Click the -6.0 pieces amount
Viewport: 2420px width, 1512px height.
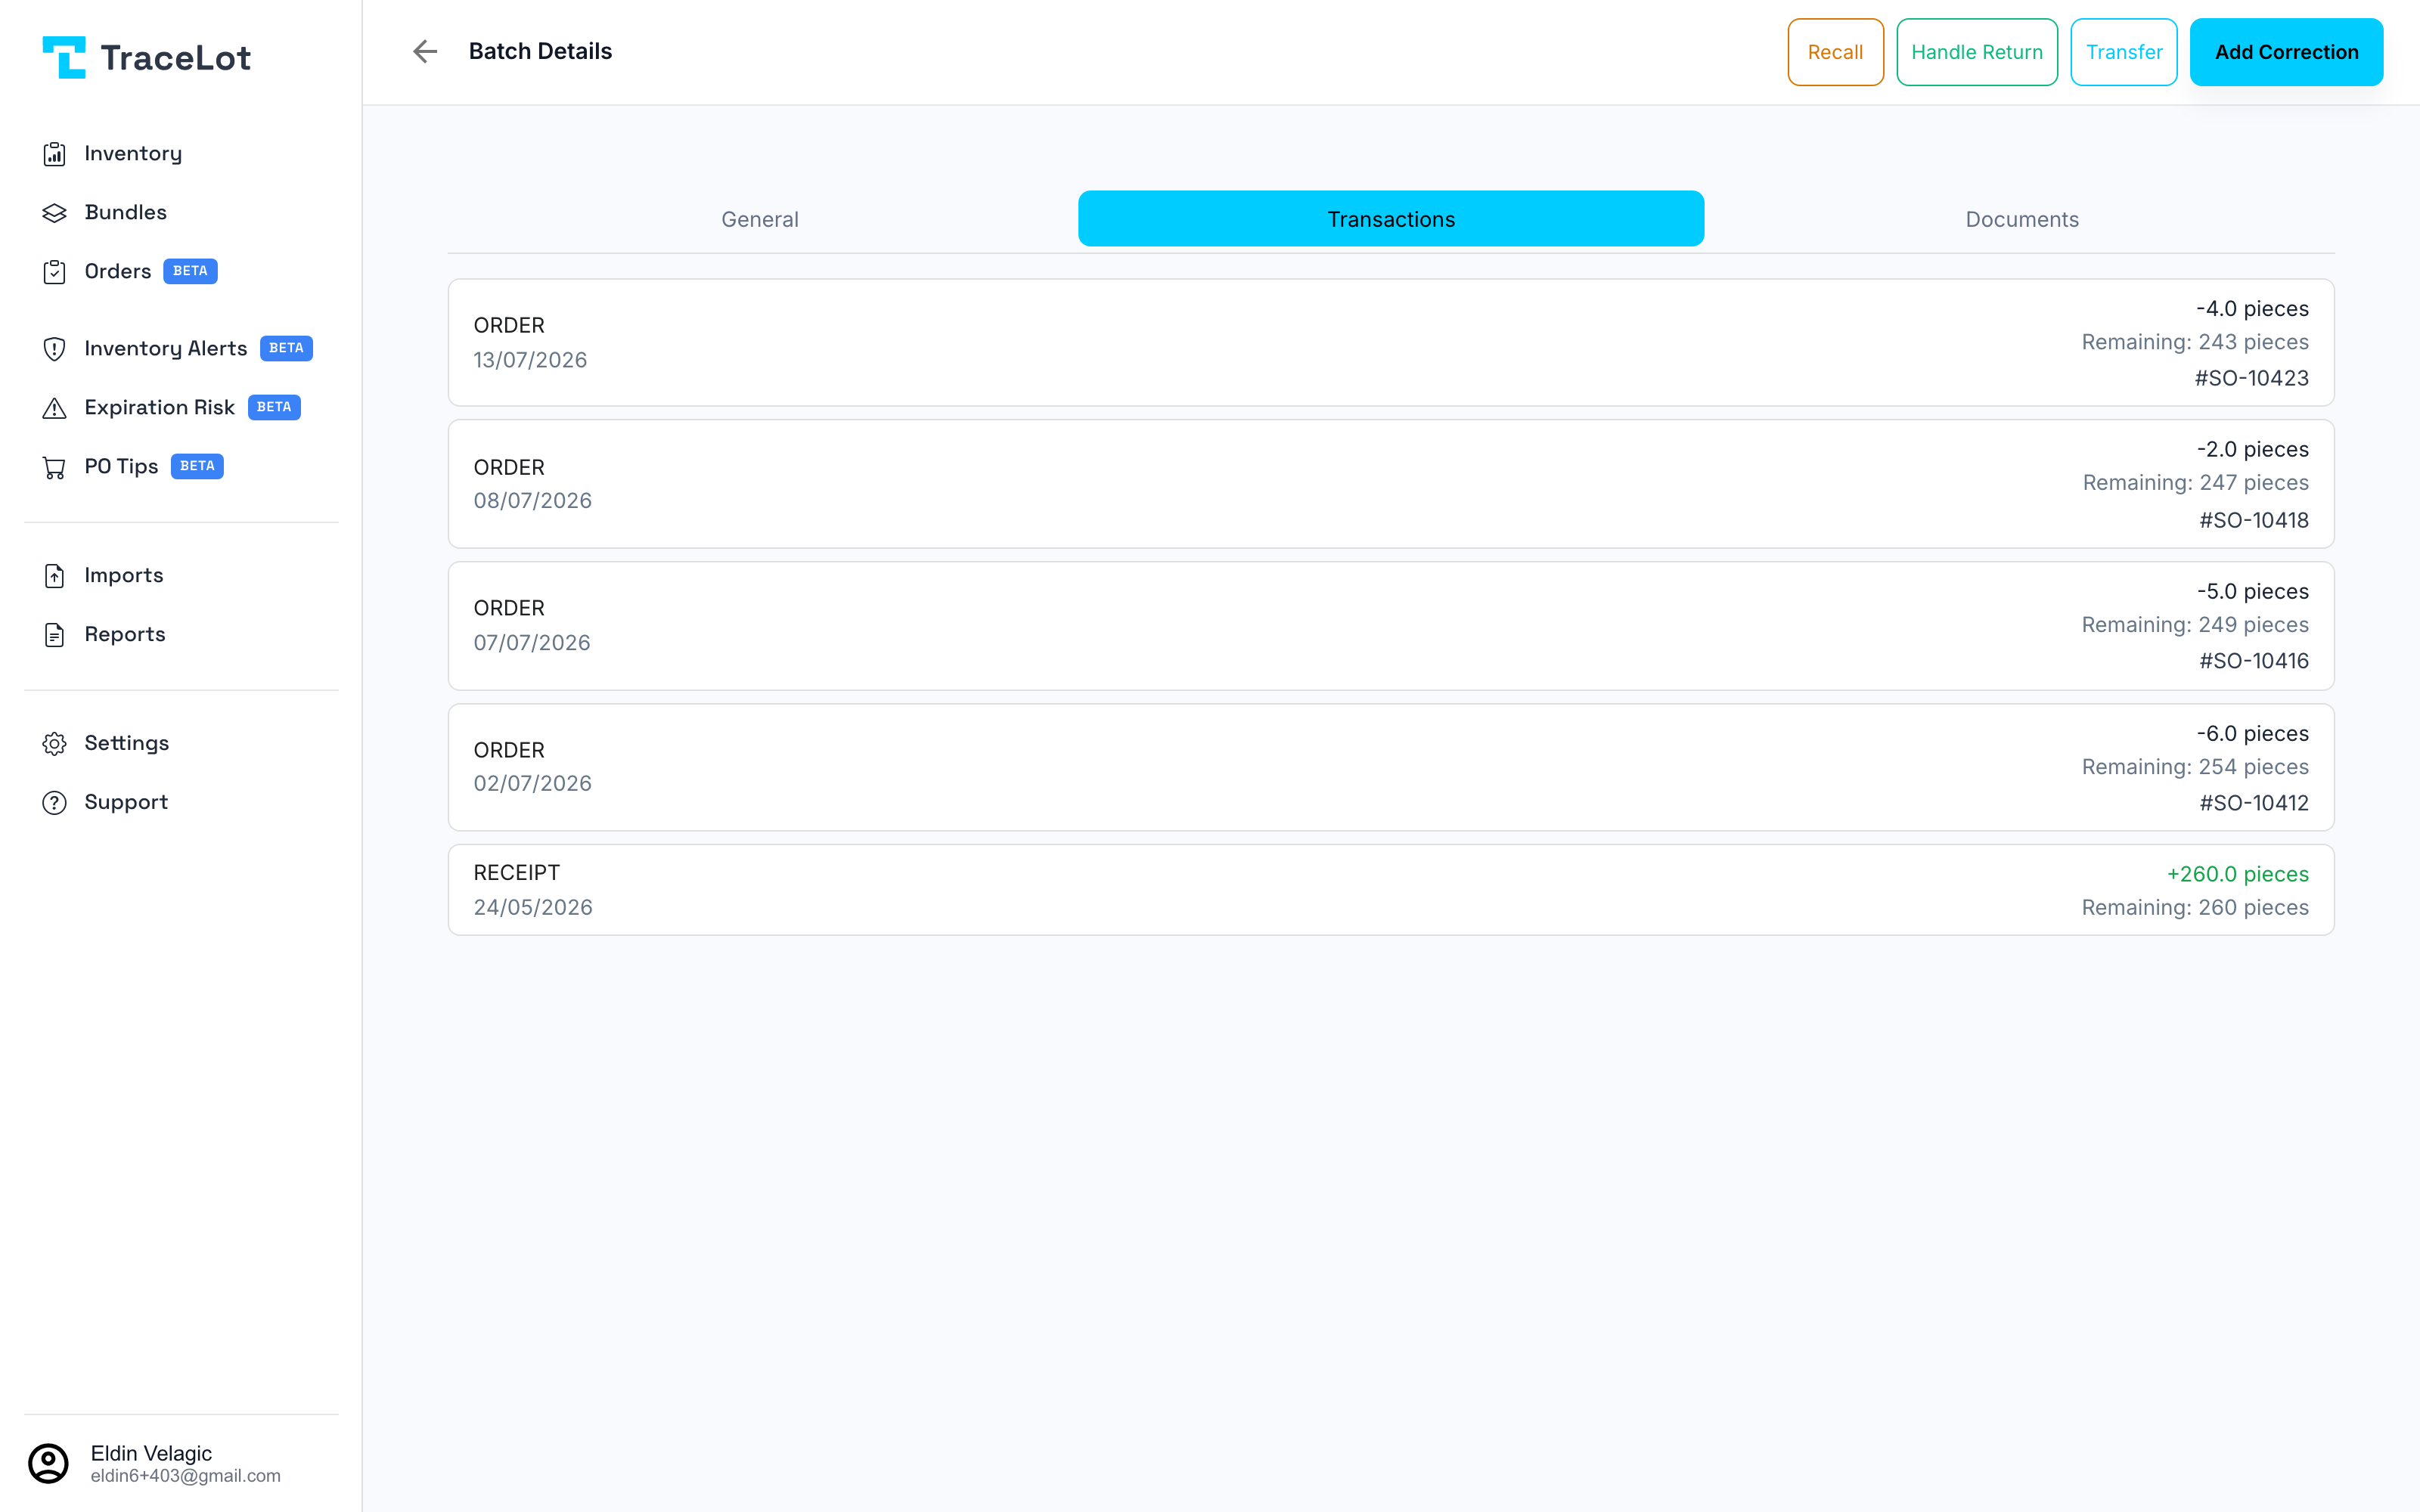pos(2253,734)
